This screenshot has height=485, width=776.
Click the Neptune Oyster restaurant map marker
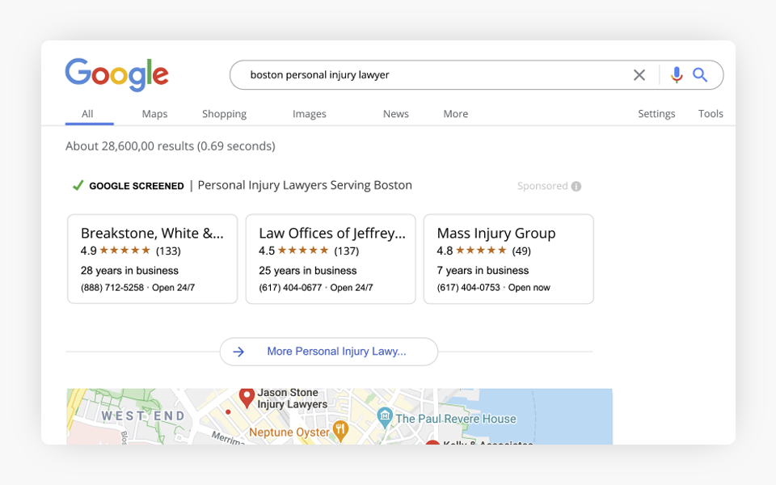pyautogui.click(x=340, y=432)
